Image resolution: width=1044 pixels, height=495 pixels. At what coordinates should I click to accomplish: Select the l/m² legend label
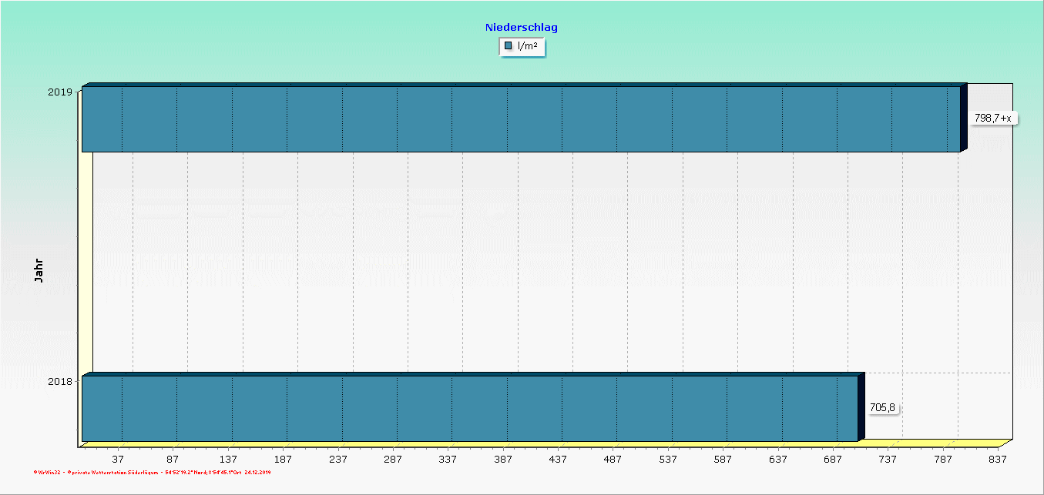[x=528, y=46]
